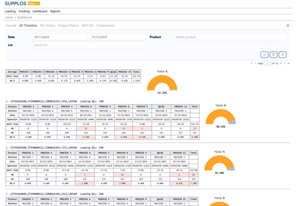Click the start date field 16/11/2025

click(60, 37)
